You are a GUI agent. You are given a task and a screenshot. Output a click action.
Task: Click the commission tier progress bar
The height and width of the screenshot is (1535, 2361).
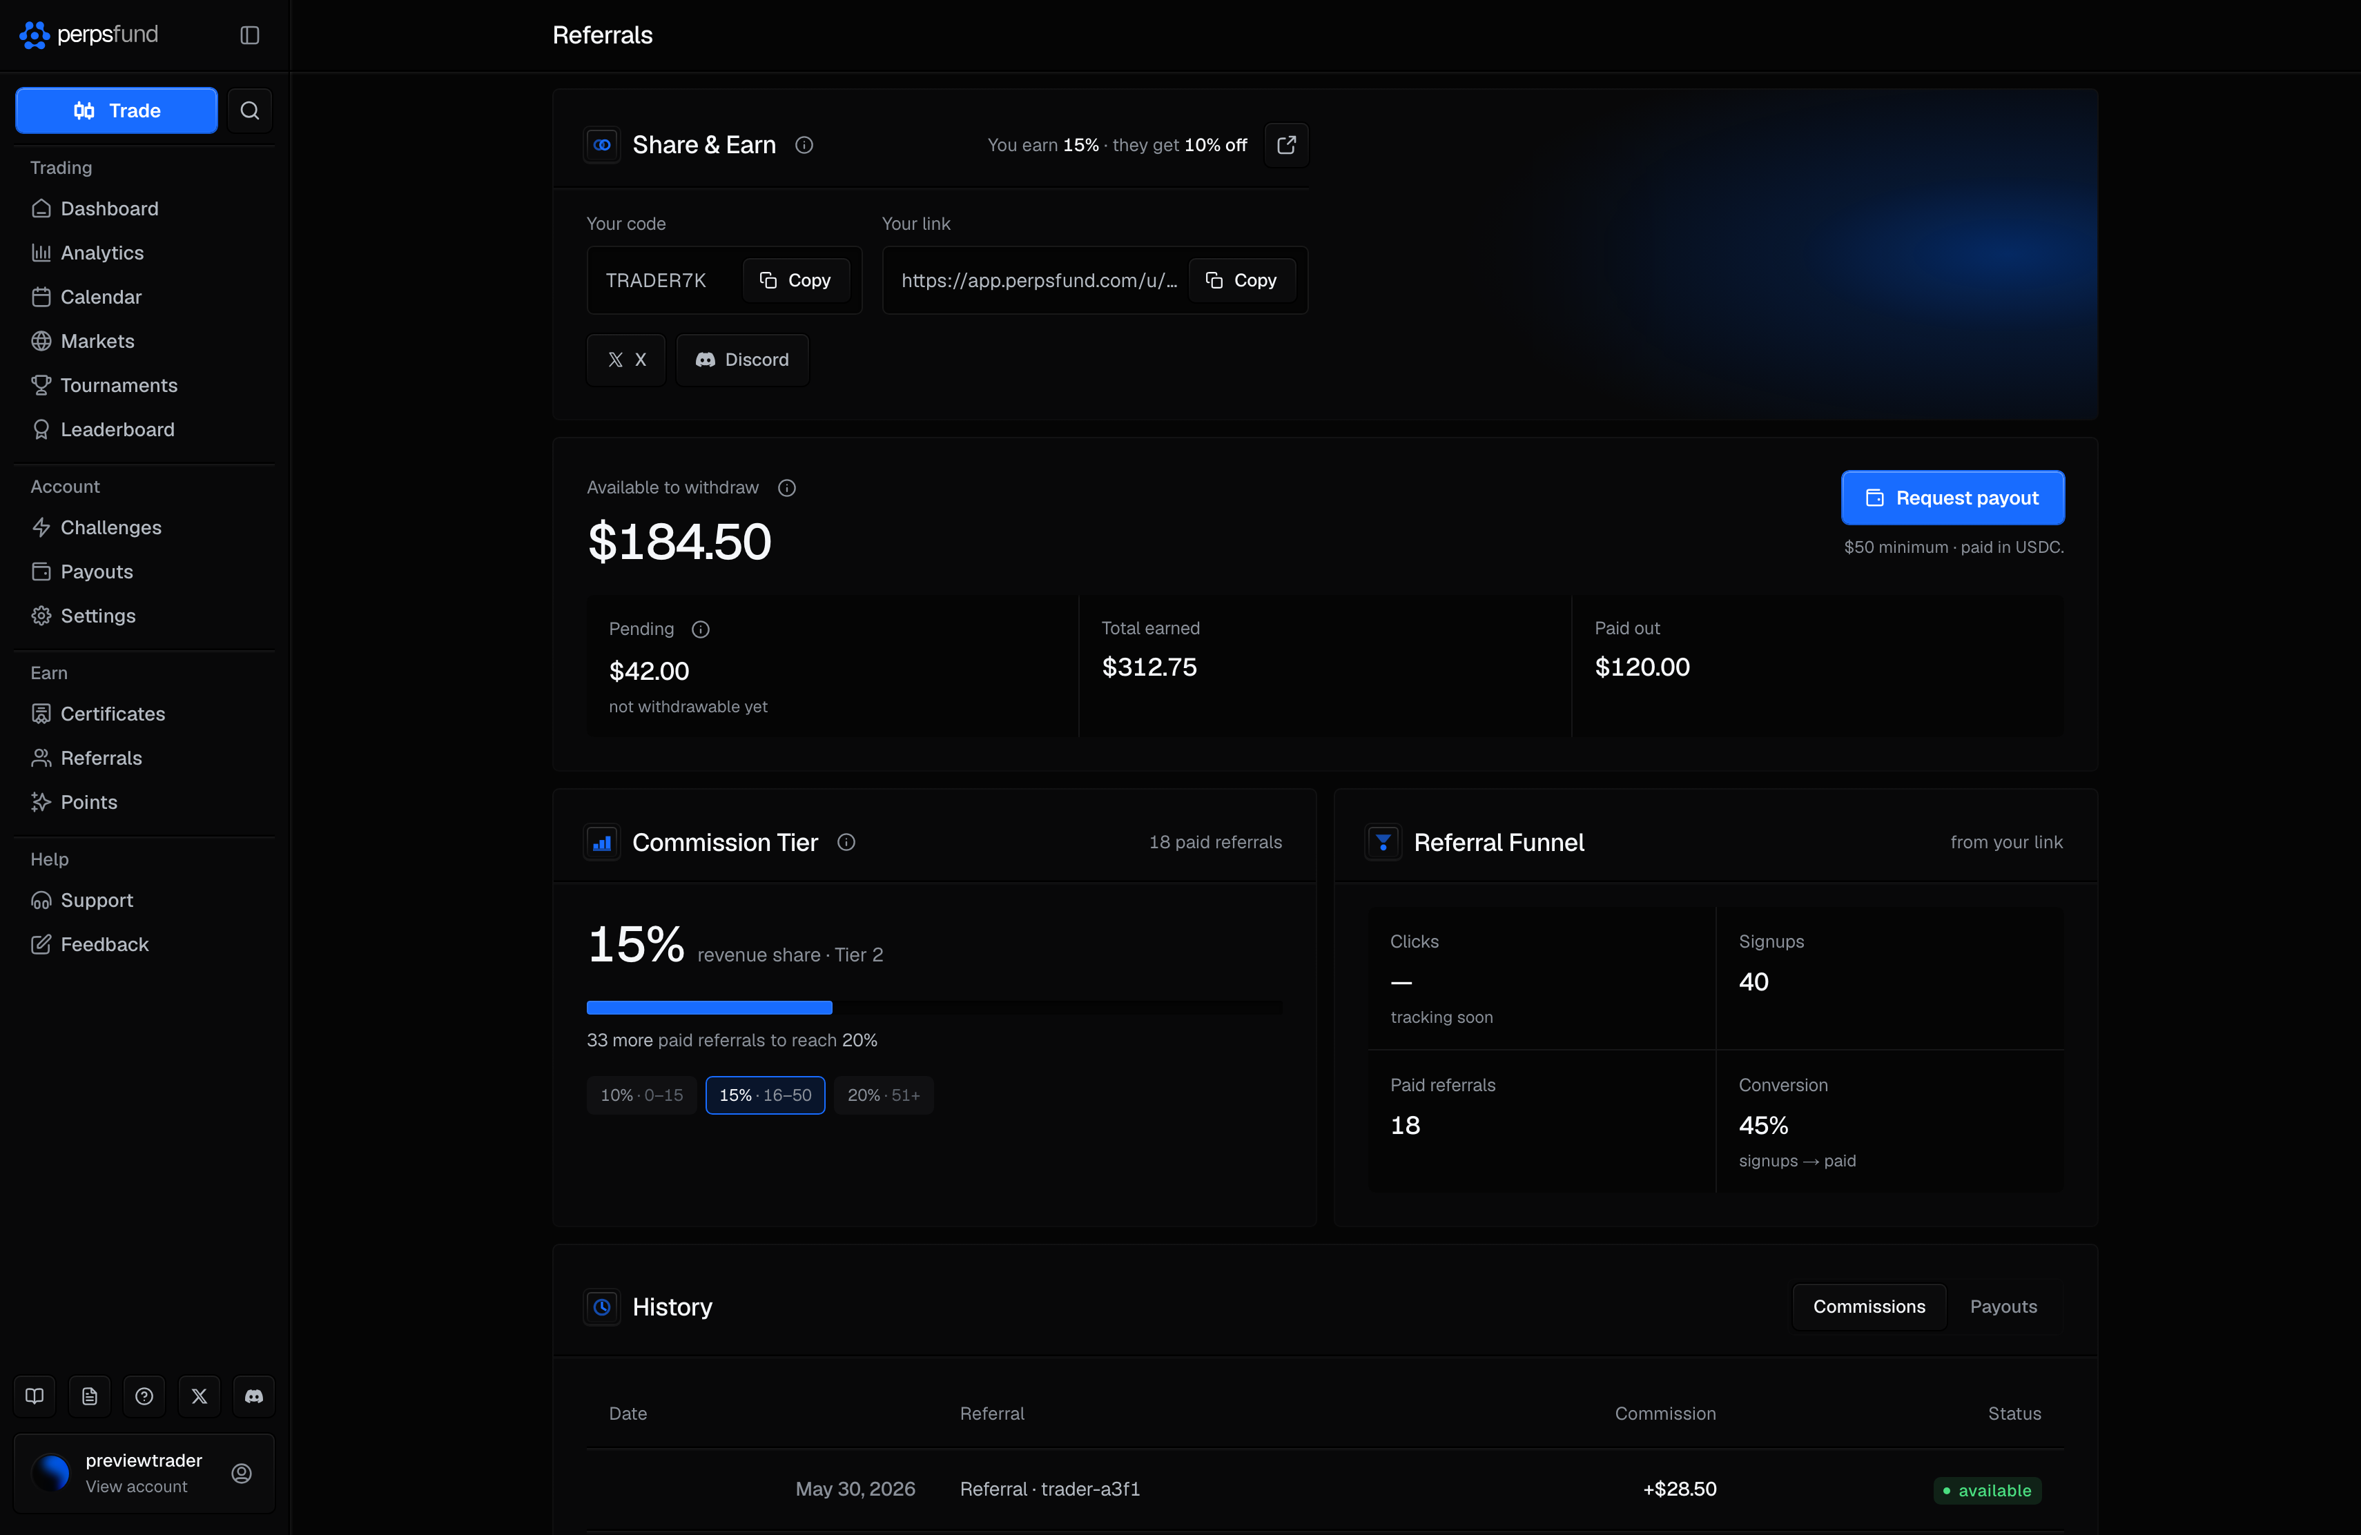(935, 1008)
